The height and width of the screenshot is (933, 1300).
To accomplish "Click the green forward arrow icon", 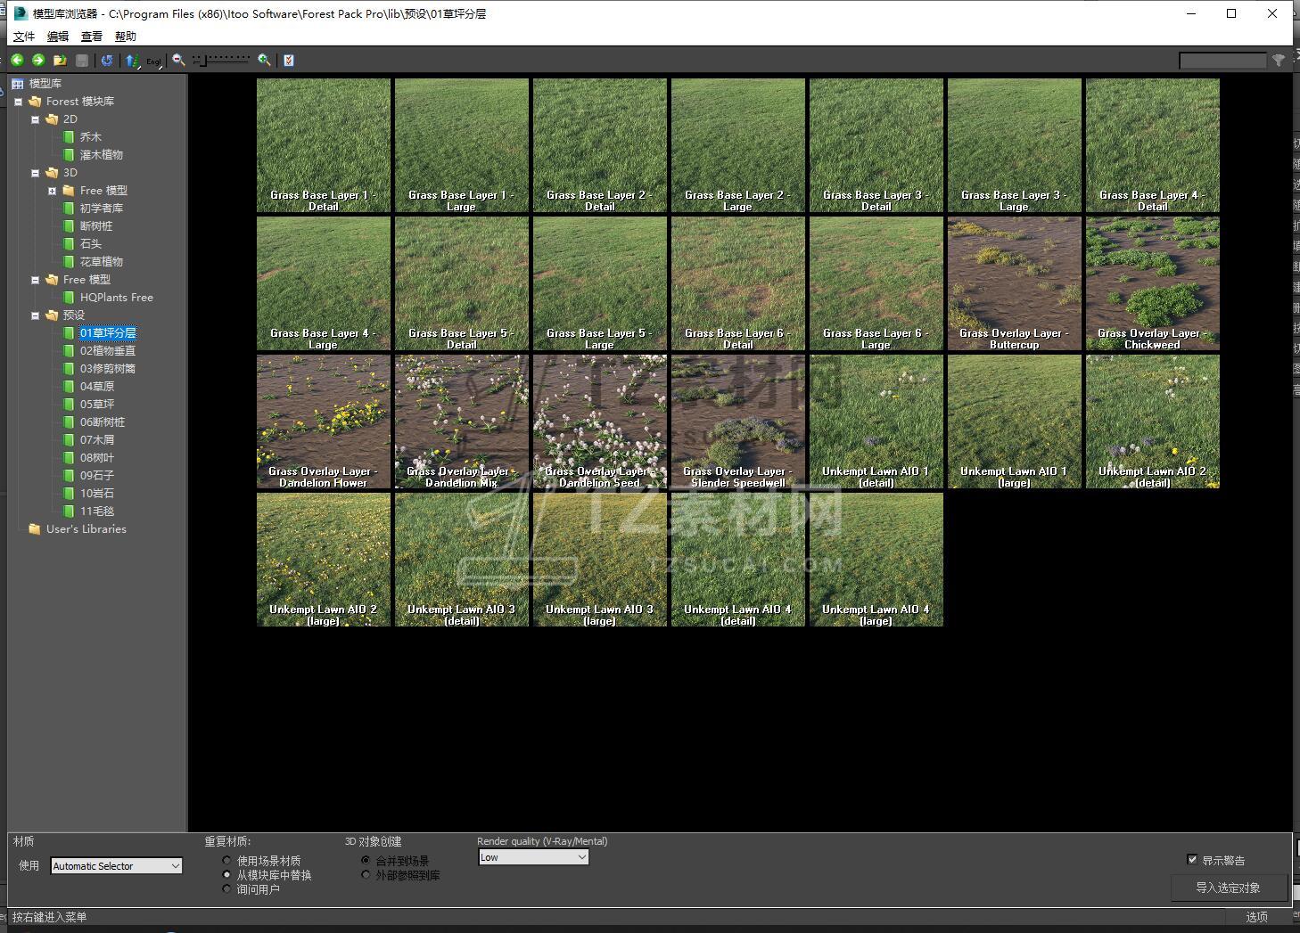I will (x=38, y=60).
